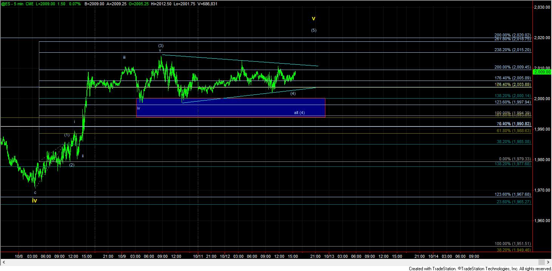Viewport: 552px width, 271px height.
Task: Click the (5) wave target label
Action: point(313,30)
